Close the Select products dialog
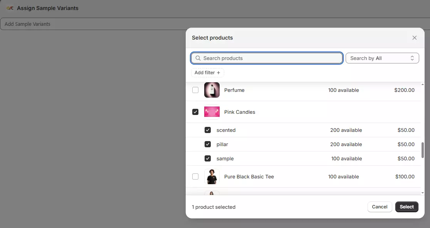The image size is (430, 228). click(x=415, y=38)
